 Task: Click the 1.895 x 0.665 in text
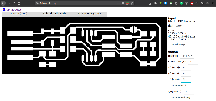[x=179, y=39]
